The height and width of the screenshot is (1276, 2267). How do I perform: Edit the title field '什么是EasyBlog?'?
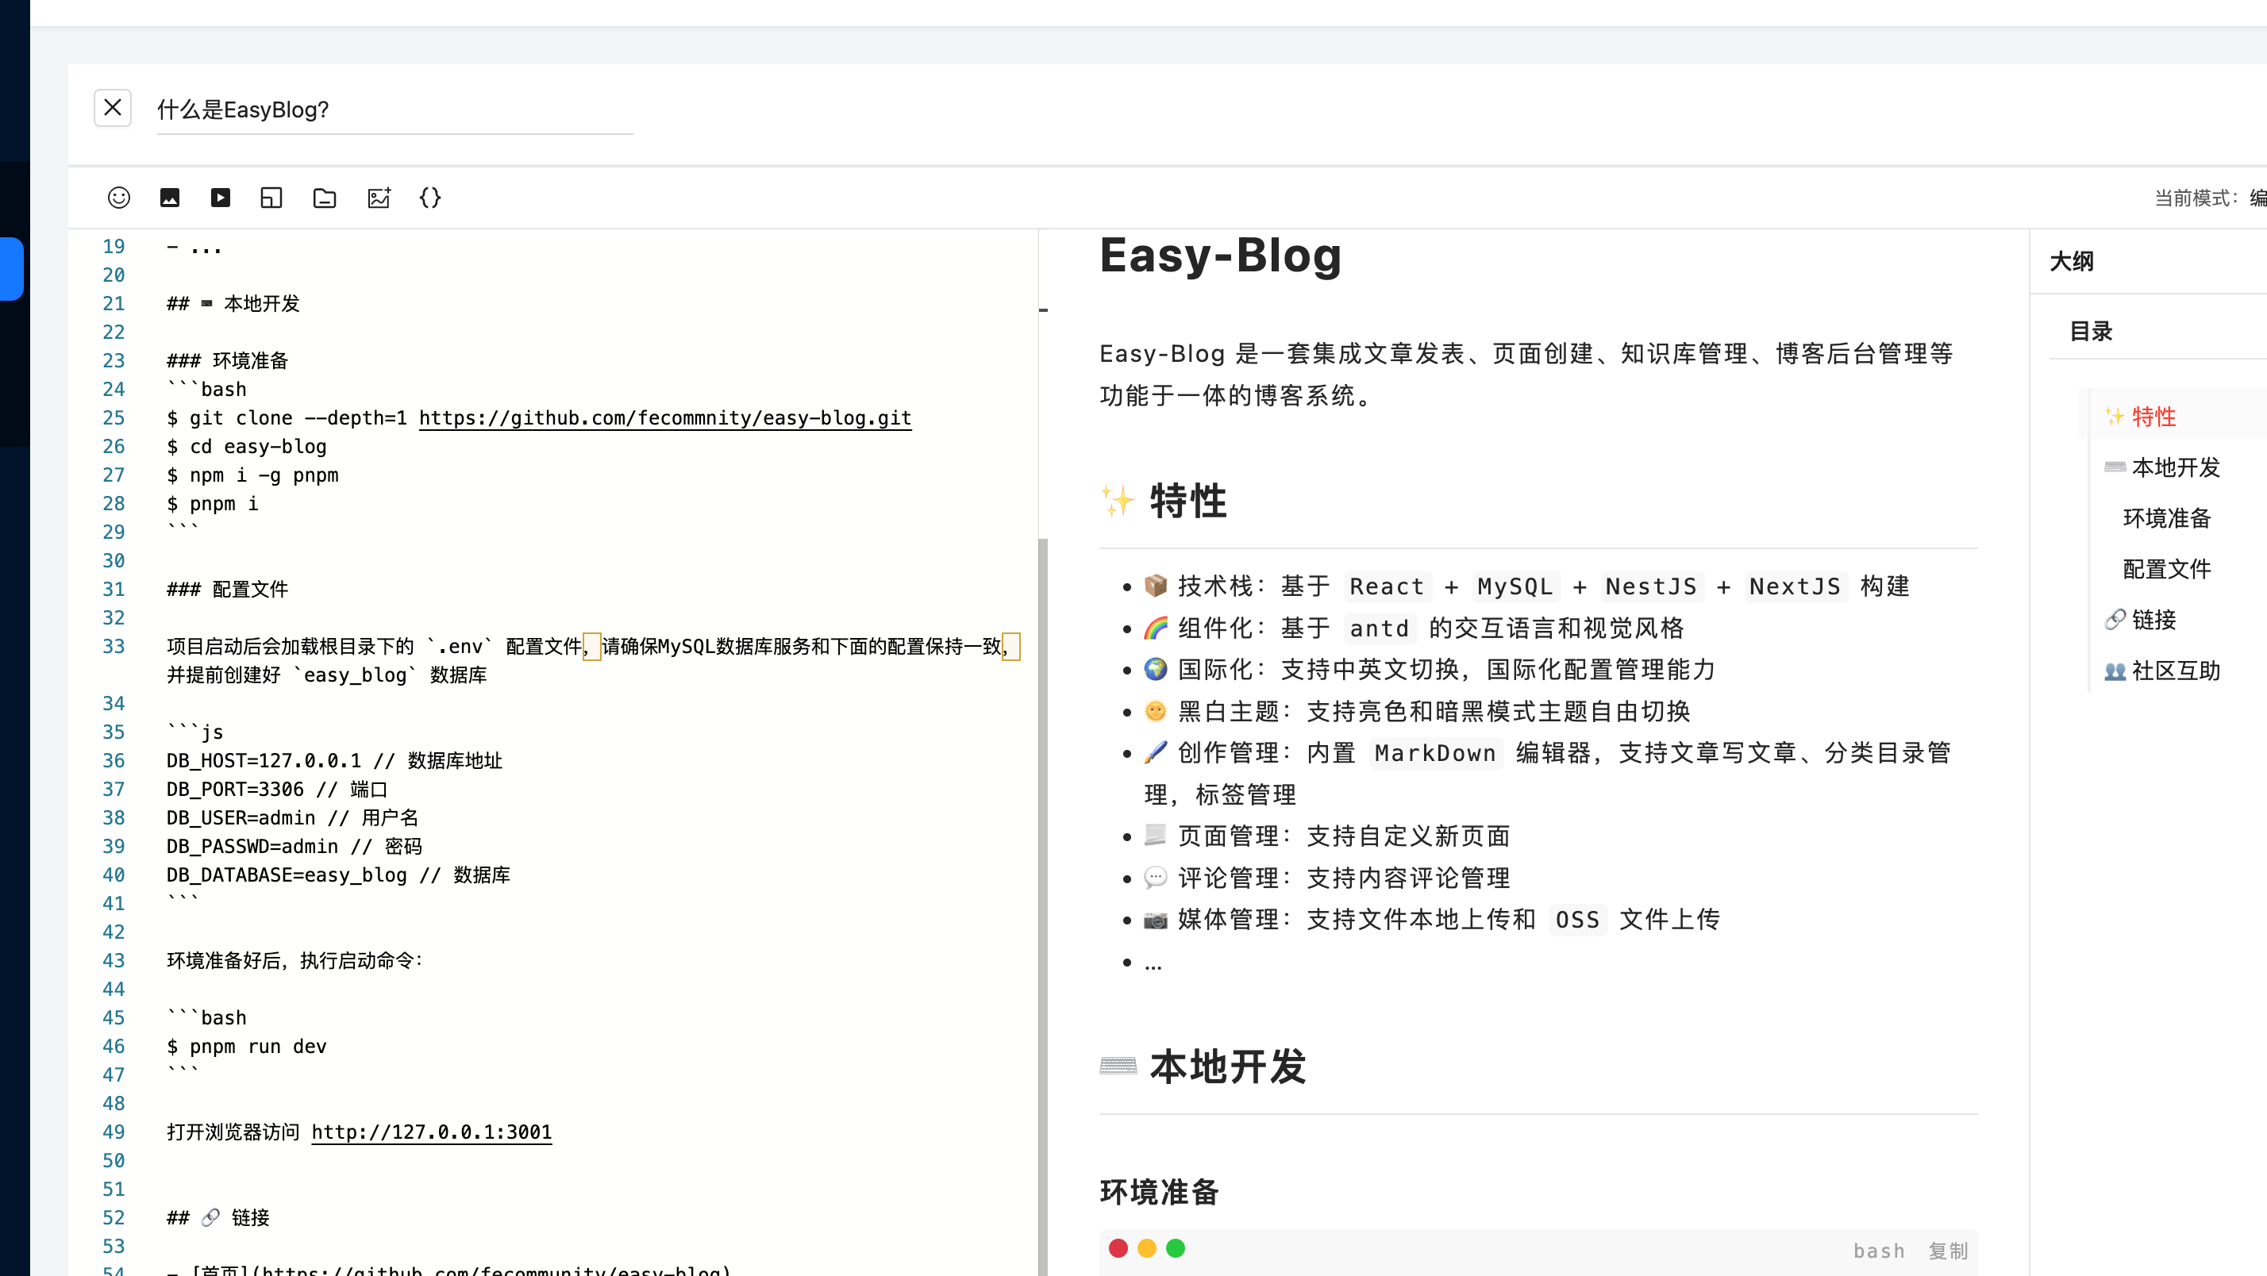click(x=395, y=110)
